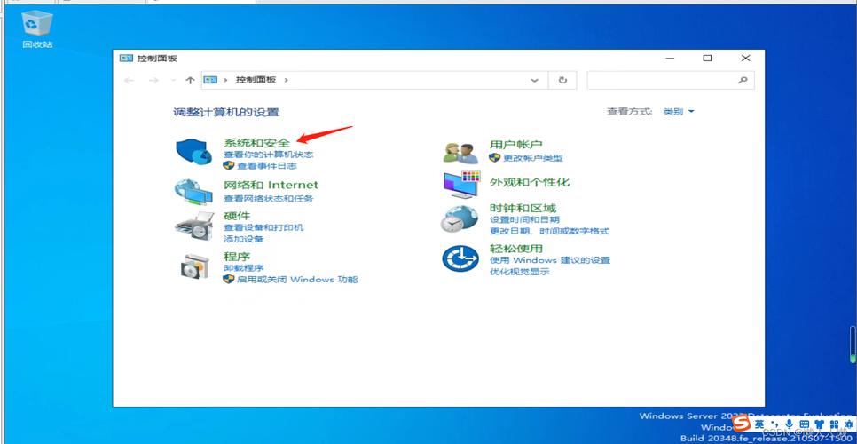The height and width of the screenshot is (444, 857).
Task: Click in the Control Panel search box
Action: 671,80
